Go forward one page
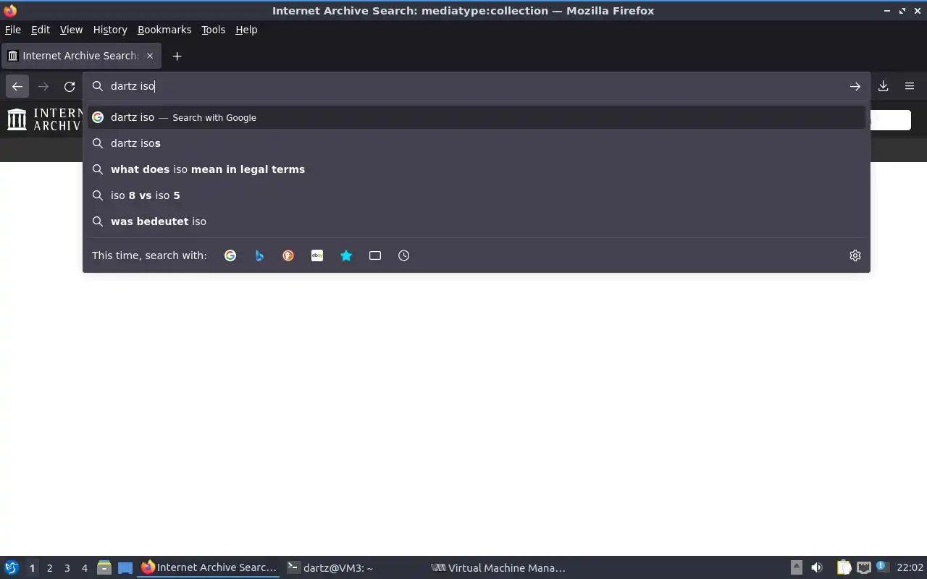Viewport: 927px width, 579px height. (43, 86)
